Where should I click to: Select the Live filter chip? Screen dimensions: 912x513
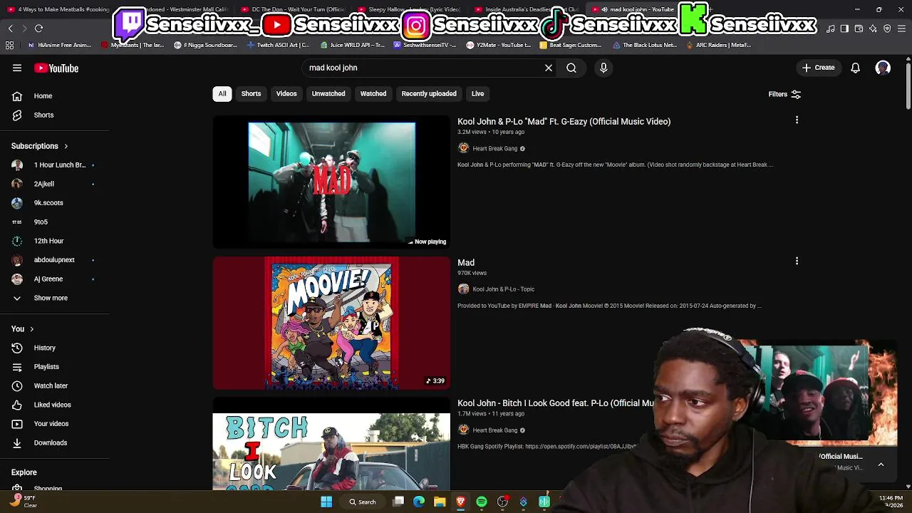point(477,93)
